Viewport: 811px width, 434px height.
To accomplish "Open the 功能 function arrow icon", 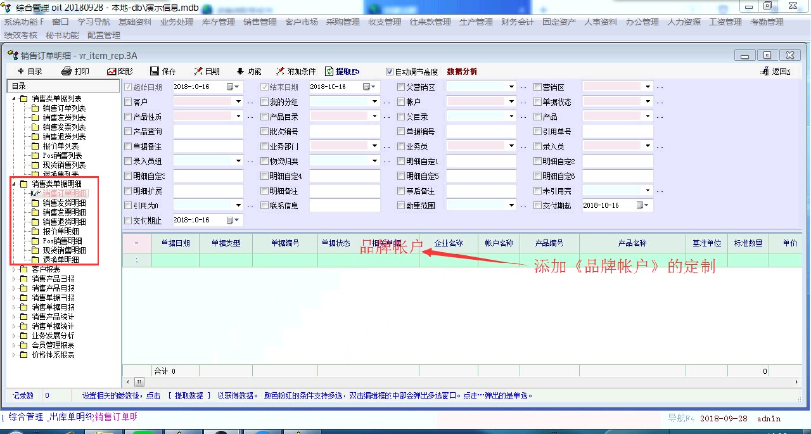I will (240, 72).
